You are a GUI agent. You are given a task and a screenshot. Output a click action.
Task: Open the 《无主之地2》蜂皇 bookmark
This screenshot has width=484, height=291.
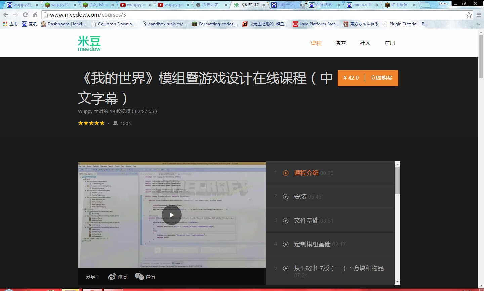click(265, 24)
